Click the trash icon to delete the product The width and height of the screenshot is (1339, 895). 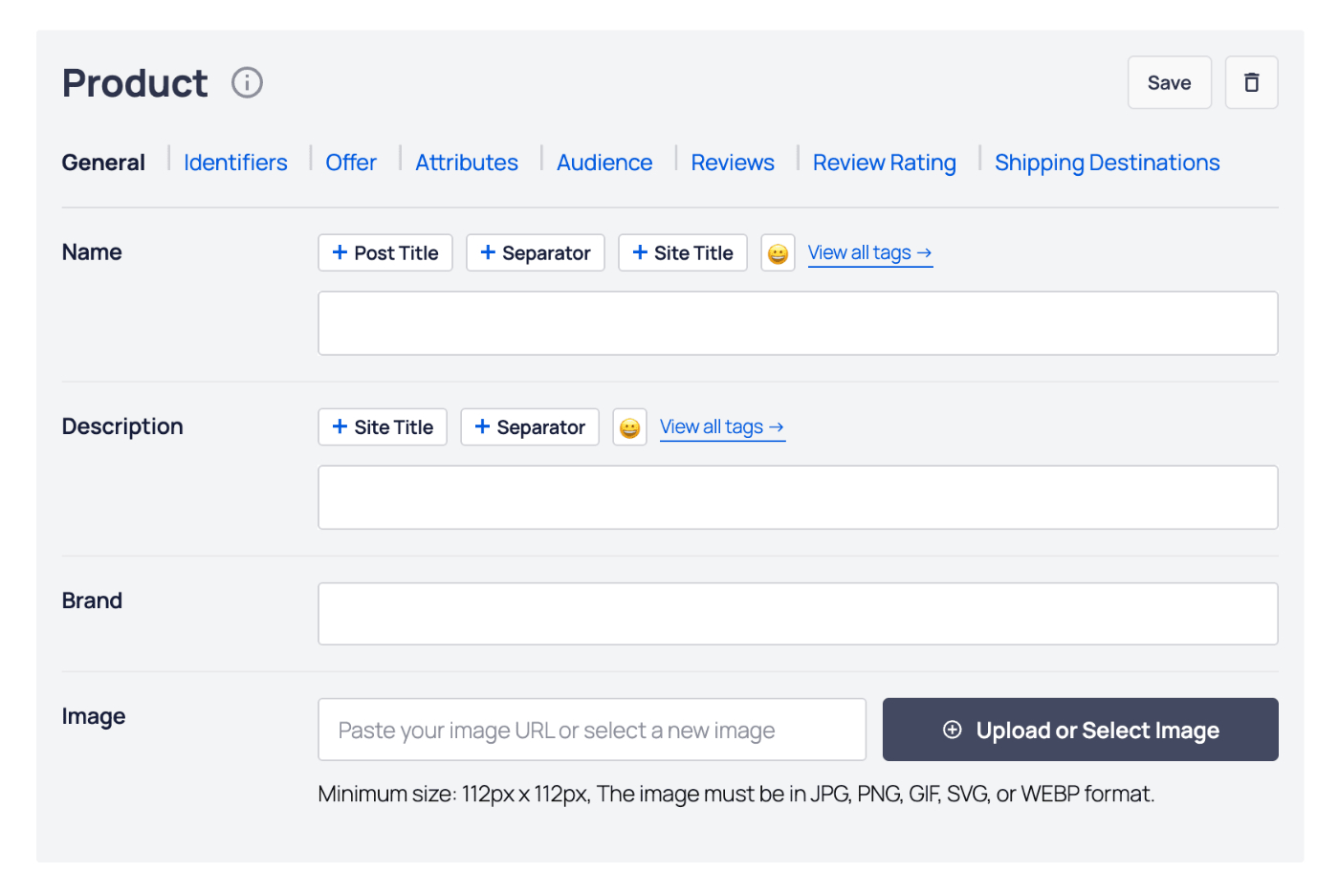1251,82
